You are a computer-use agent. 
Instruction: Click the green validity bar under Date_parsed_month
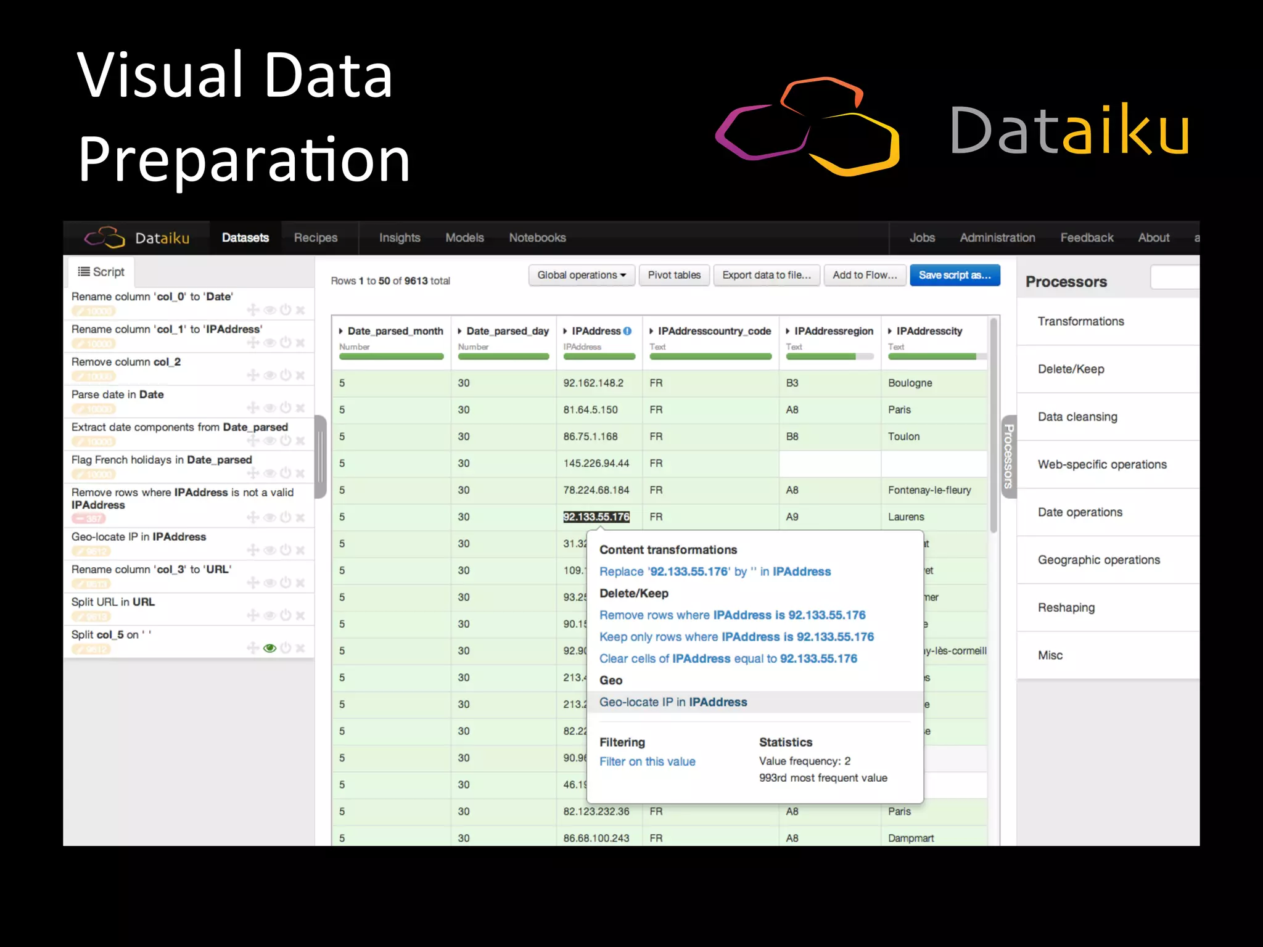click(391, 356)
